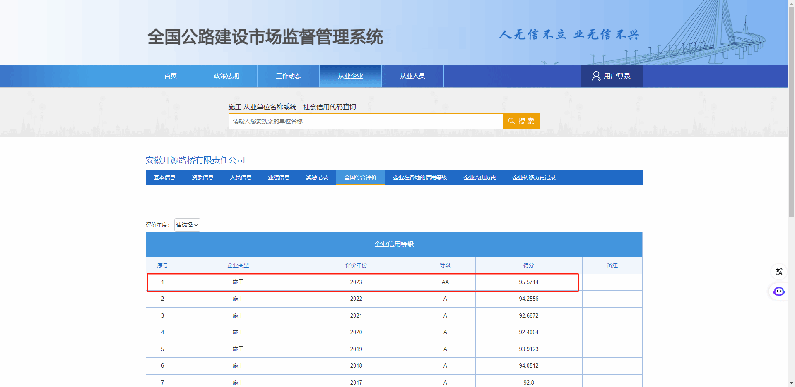Select 从业人员 in top navigation
This screenshot has height=387, width=795.
click(x=412, y=76)
